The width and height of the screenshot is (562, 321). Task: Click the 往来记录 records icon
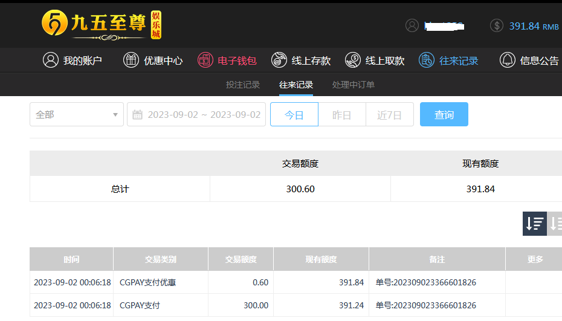[427, 60]
